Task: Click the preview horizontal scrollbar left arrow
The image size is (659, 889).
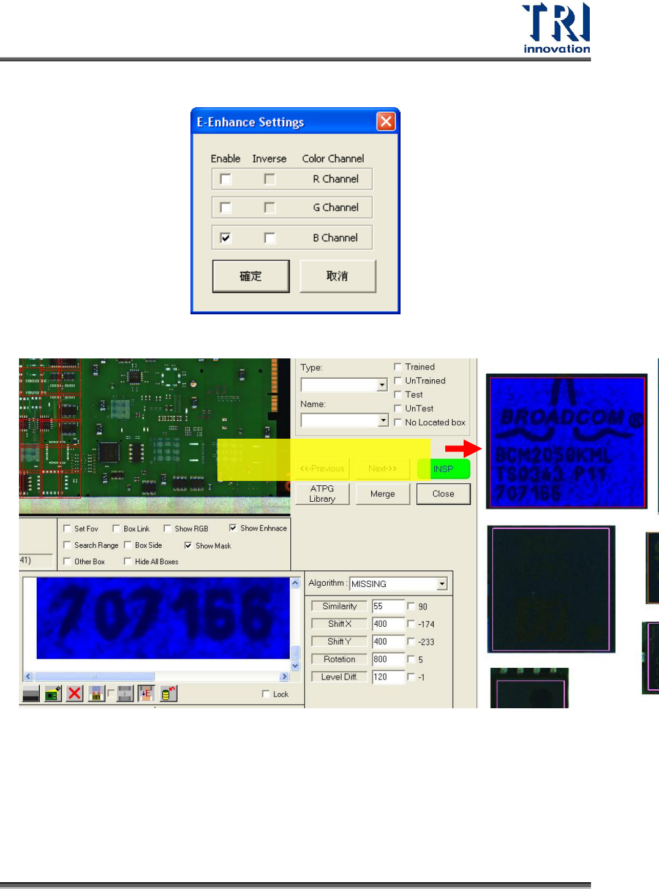Action: (x=28, y=676)
